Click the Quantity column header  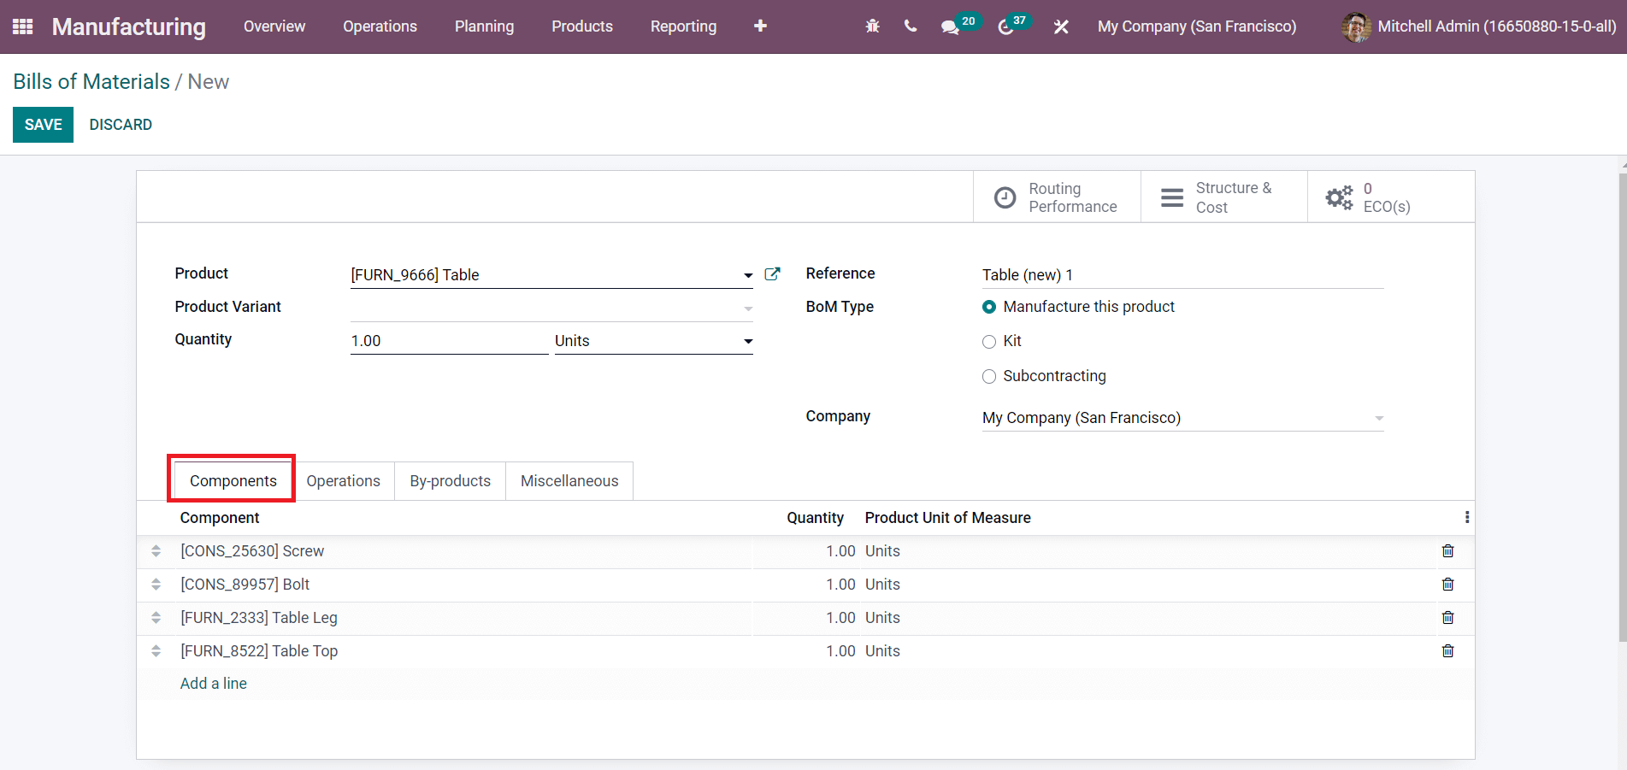[x=815, y=518]
